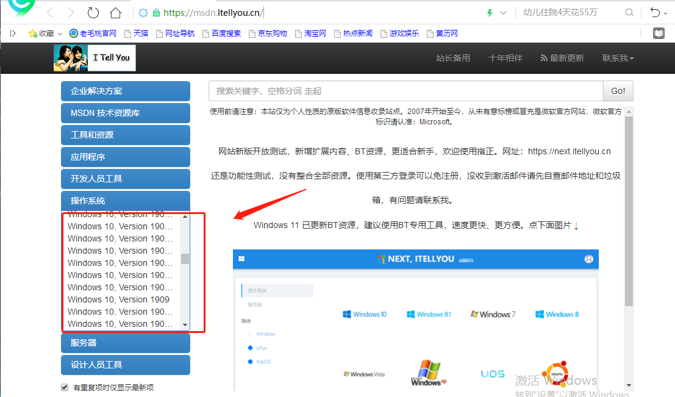The width and height of the screenshot is (675, 397).
Task: Expand the MSDN 技术资源库 category
Action: pos(125,113)
